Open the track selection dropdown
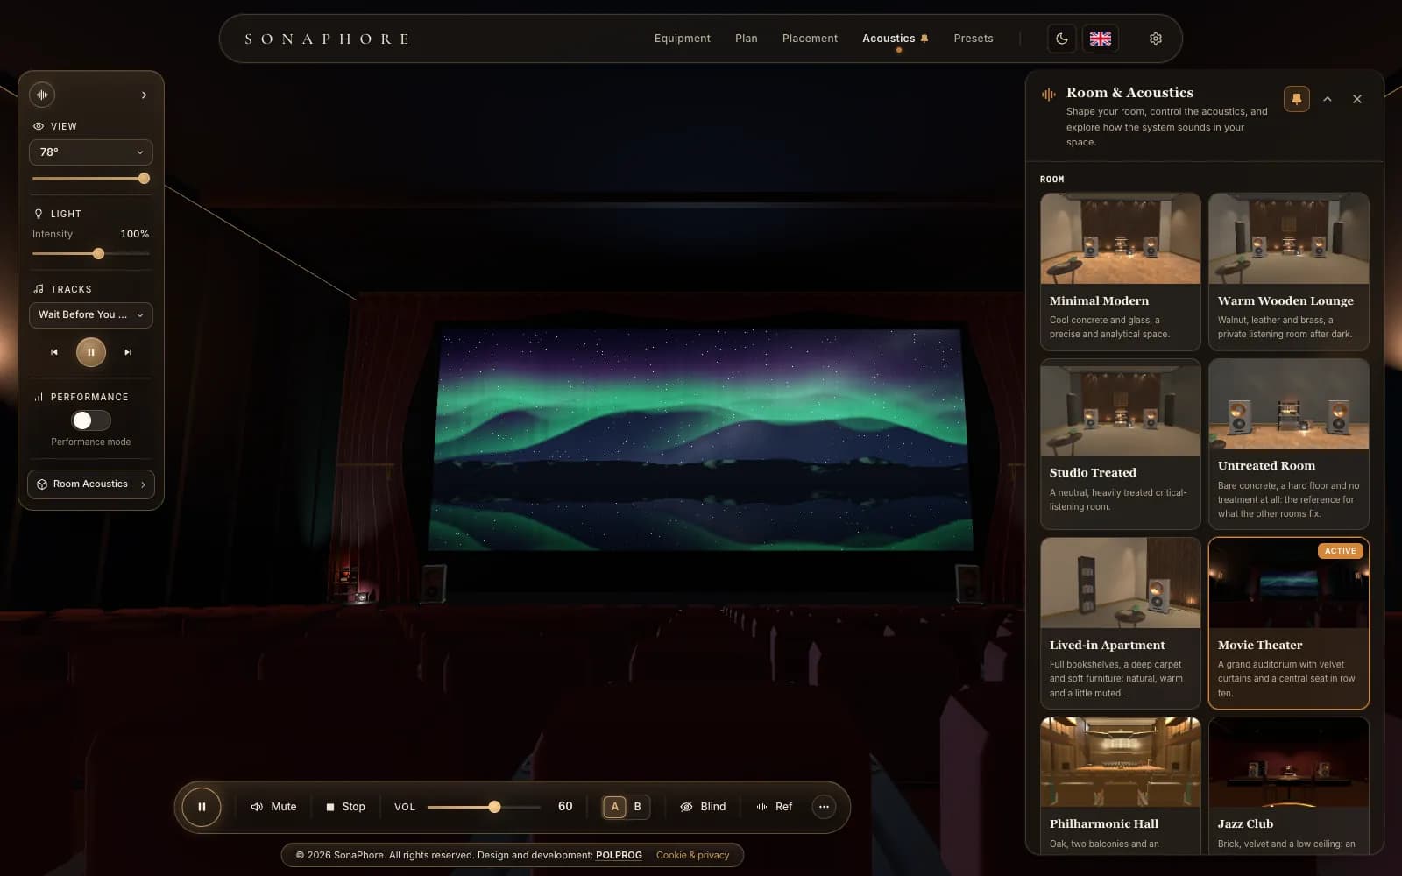This screenshot has height=876, width=1402. (91, 315)
